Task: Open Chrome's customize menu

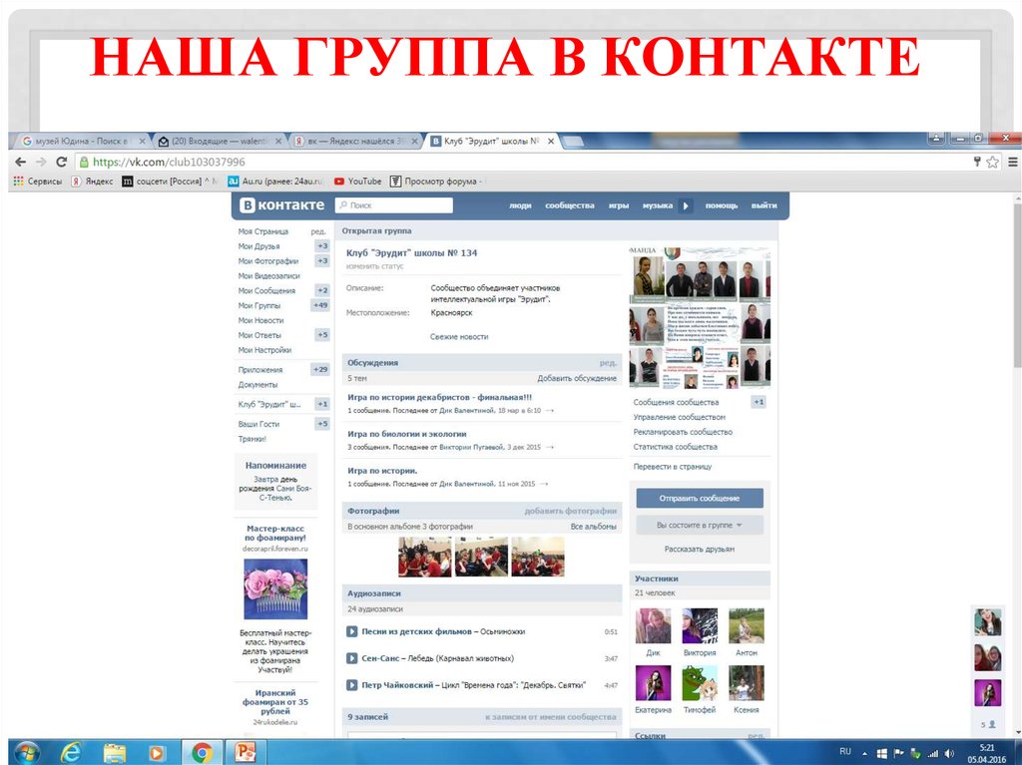Action: click(1012, 161)
